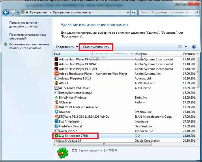Click the Forward navigation arrow
Image resolution: width=202 pixels, height=162 pixels.
coord(13,13)
